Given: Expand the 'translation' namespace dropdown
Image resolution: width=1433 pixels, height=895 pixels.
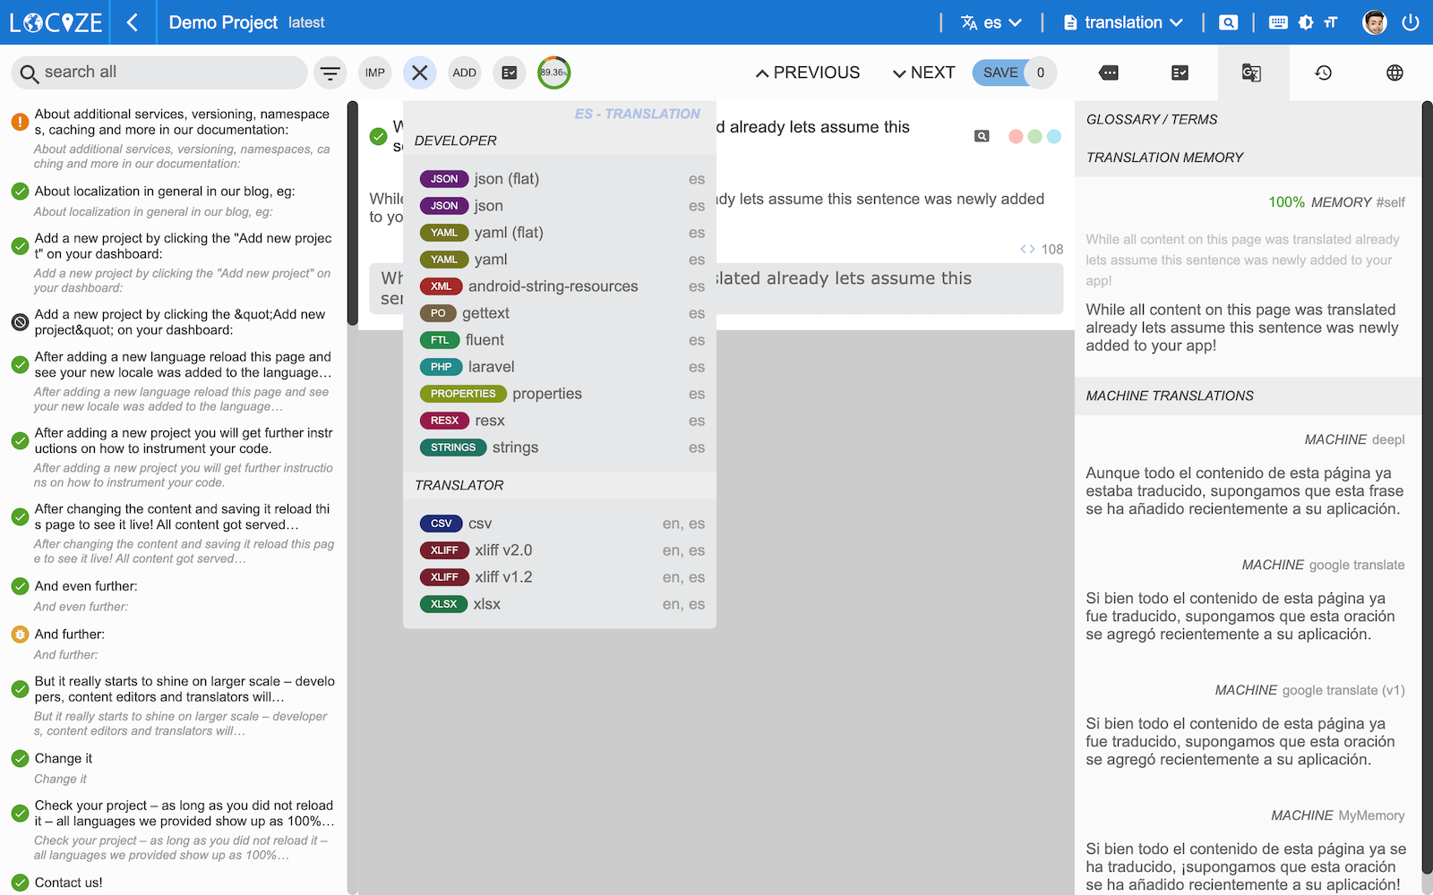Looking at the screenshot, I should pos(1123,22).
